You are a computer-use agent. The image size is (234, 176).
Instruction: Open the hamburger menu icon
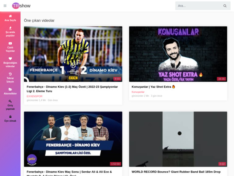tap(5, 6)
